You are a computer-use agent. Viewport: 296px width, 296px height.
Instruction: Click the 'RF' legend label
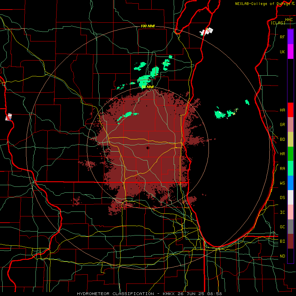[282, 37]
